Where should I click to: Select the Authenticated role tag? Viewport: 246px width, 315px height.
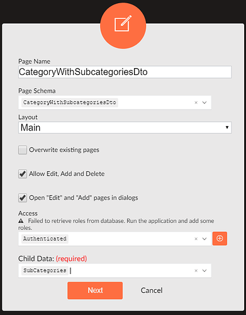coord(45,239)
